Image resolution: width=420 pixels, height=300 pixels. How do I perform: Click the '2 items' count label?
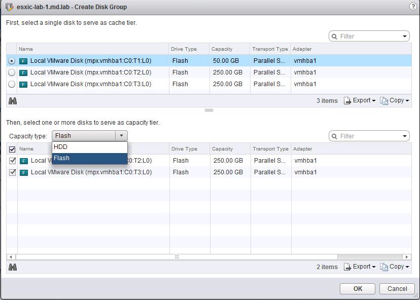(327, 267)
